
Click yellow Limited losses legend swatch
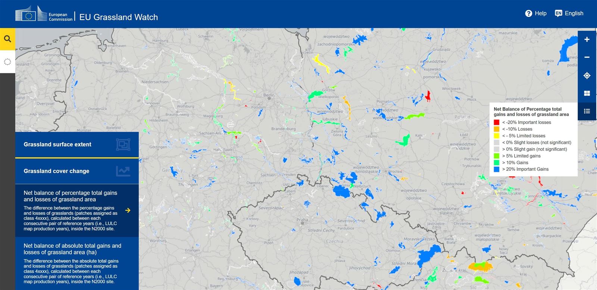[497, 136]
